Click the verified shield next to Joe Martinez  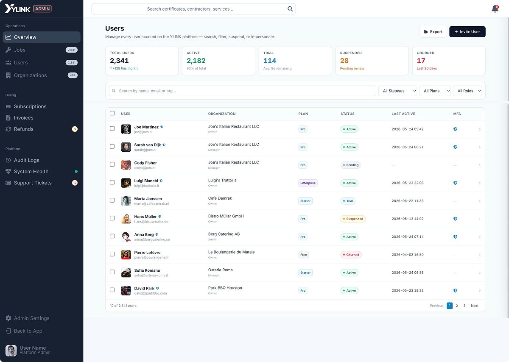(x=162, y=127)
